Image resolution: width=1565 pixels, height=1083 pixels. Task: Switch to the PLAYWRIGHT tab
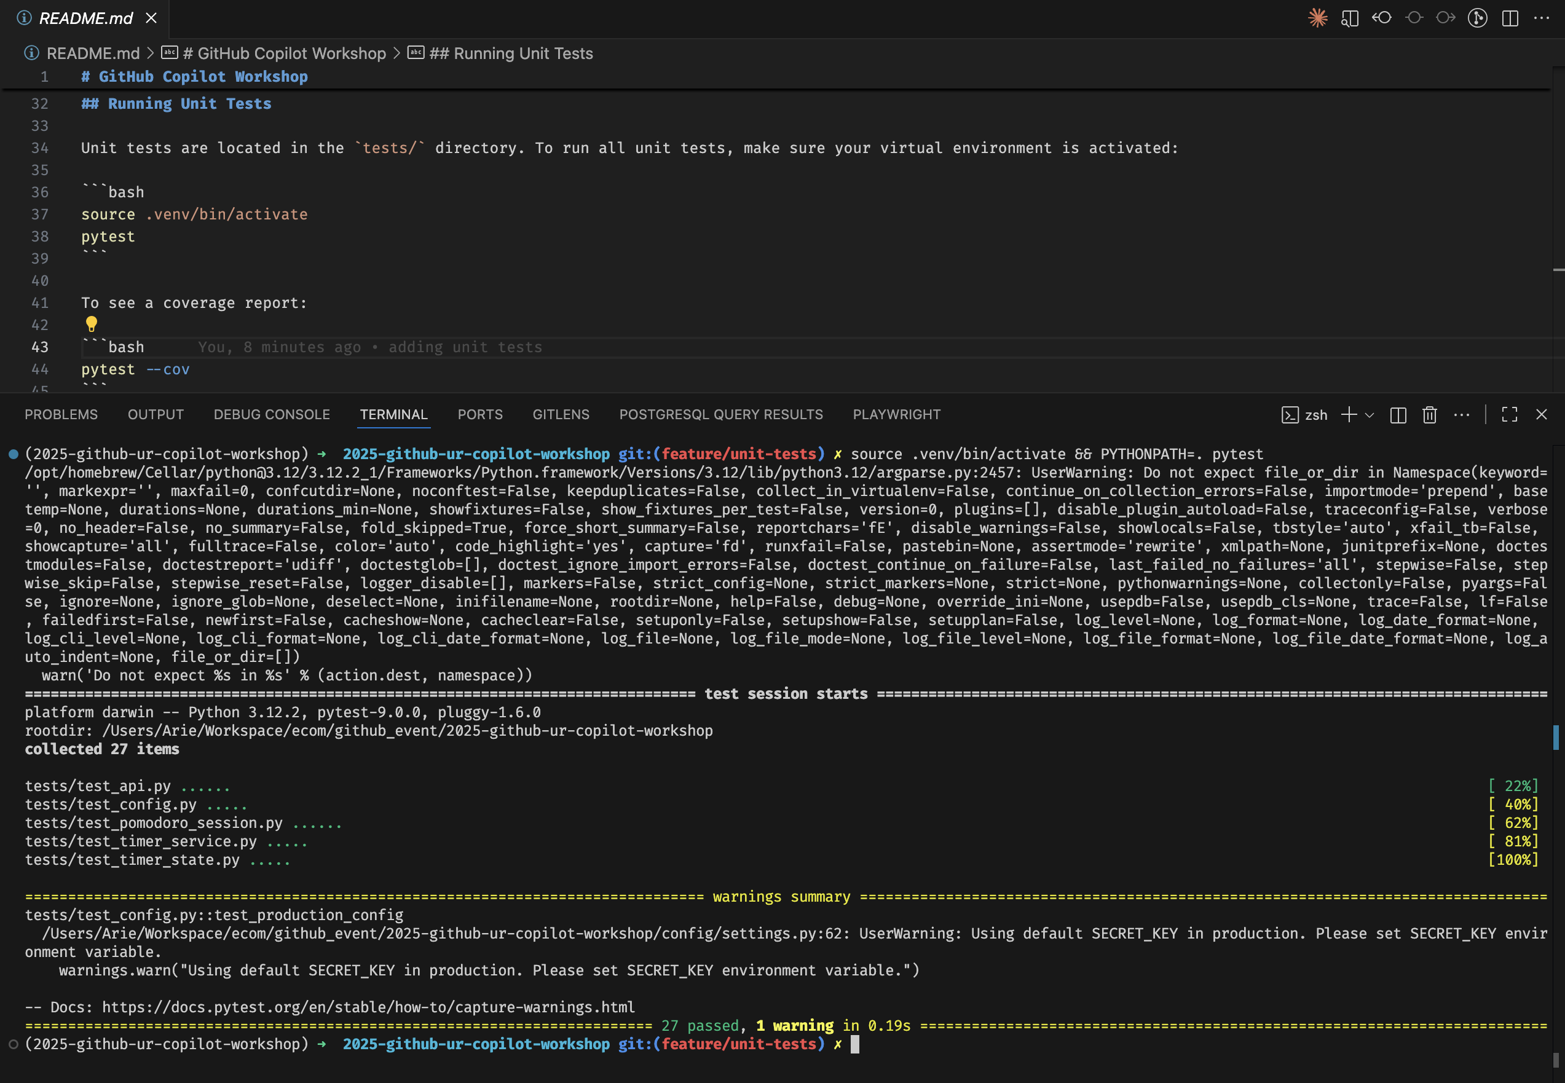[x=896, y=415]
